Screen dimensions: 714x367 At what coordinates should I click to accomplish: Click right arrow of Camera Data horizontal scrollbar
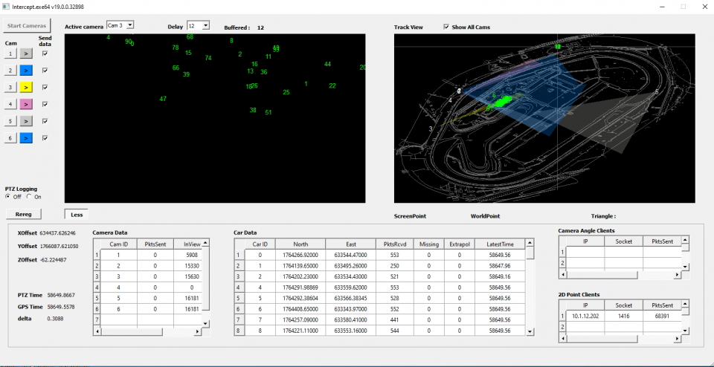point(198,331)
